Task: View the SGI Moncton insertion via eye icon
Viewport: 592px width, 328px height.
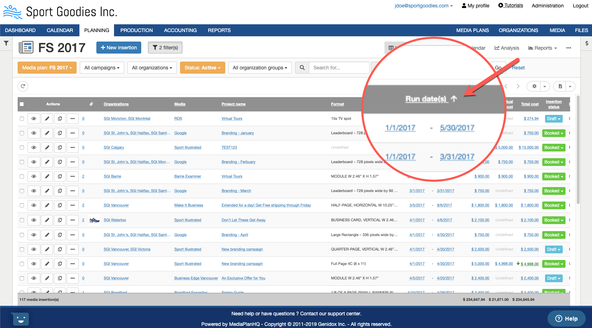Action: pyautogui.click(x=34, y=119)
